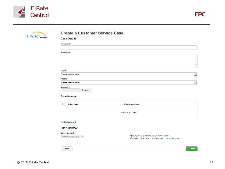Click the description scrollbar up arrow
Viewport: 225px width, 169px height.
click(x=196, y=56)
